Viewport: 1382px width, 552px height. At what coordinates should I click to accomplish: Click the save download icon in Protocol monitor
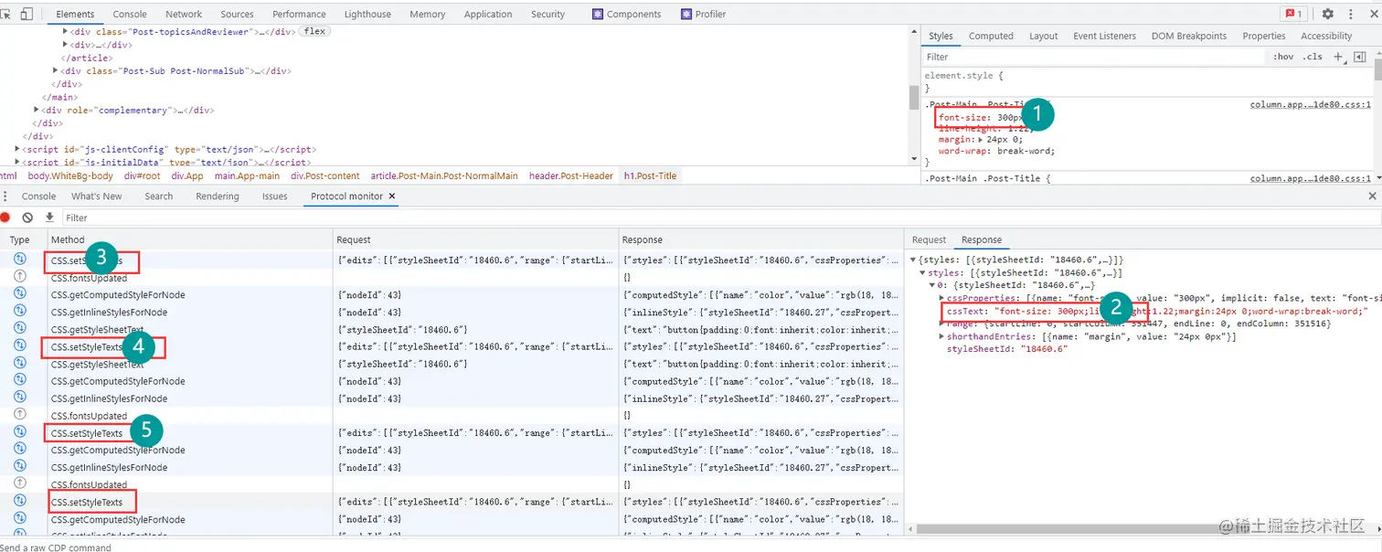coord(49,218)
